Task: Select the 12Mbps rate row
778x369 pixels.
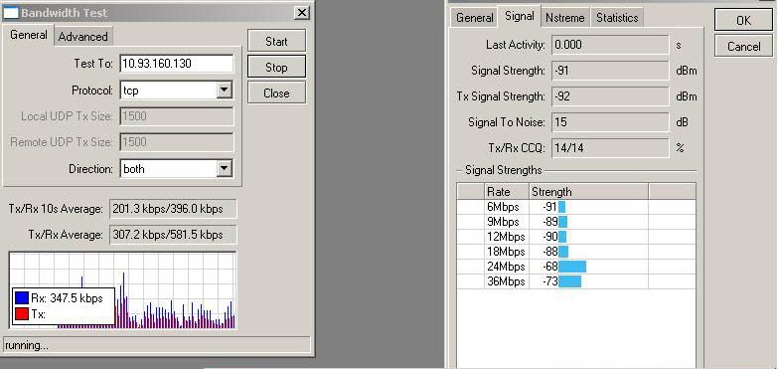Action: [576, 237]
